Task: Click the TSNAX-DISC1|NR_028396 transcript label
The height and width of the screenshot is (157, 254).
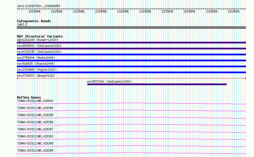Action: (35, 122)
